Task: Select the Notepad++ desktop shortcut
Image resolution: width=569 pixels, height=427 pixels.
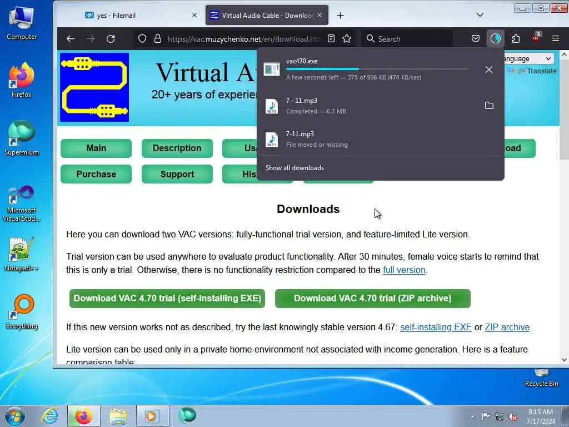Action: 22,254
